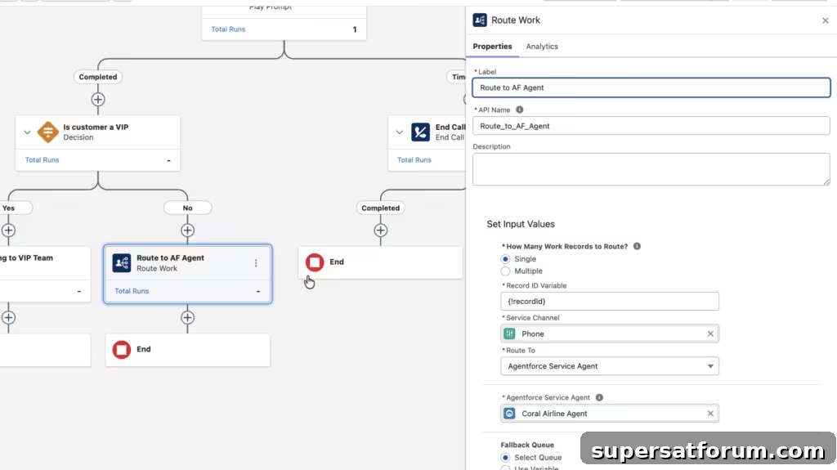Add element below the VIP Team node
The image size is (837, 470).
pos(8,318)
